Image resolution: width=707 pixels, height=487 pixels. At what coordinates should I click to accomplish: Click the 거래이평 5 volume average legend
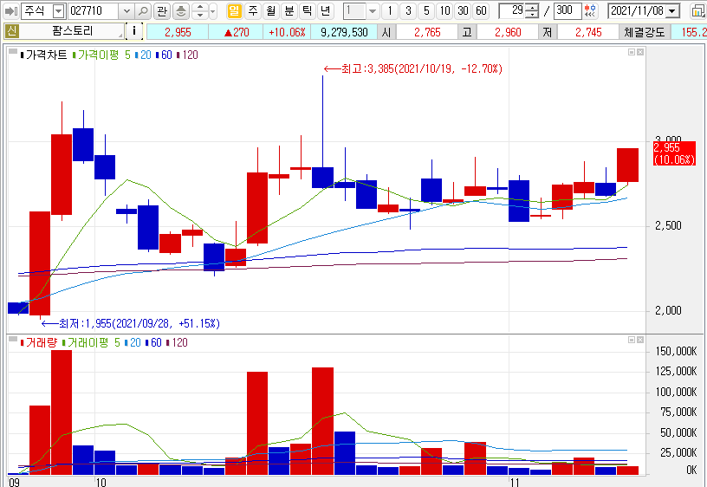91,342
